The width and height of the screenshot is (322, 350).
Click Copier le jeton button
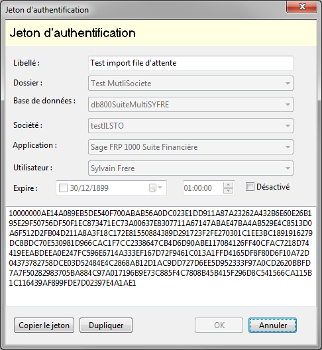click(x=44, y=325)
